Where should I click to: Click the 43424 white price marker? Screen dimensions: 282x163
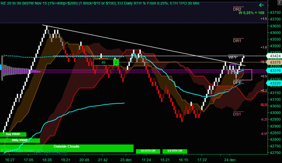pyautogui.click(x=274, y=56)
